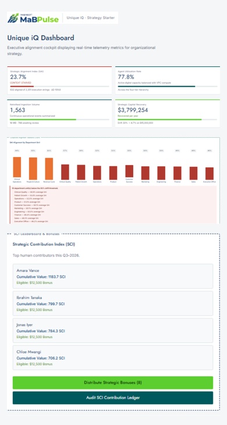227x425 pixels.
Task: Click the Clinical Operations orange bar
Action: pos(17,167)
